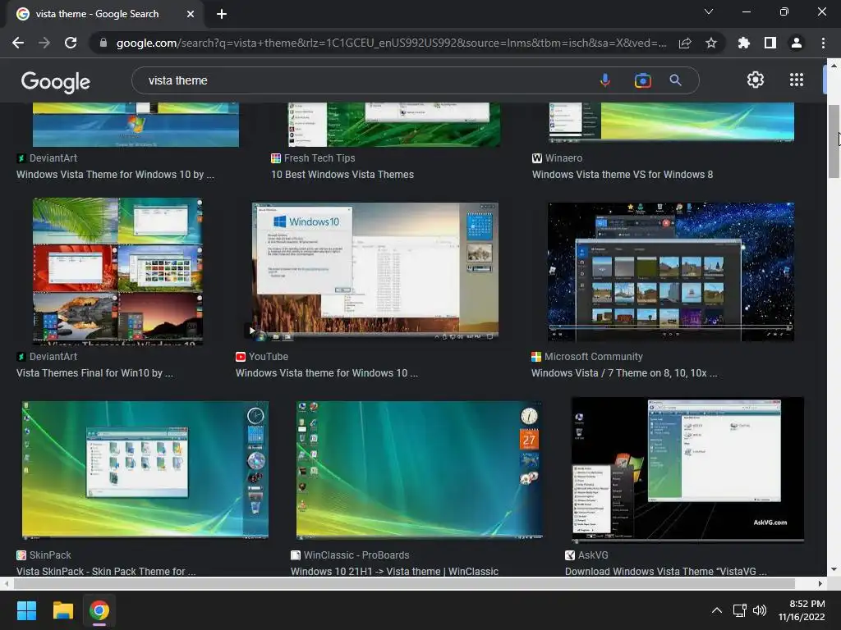Reload the current page
Screen dimensions: 841x630
click(71, 43)
